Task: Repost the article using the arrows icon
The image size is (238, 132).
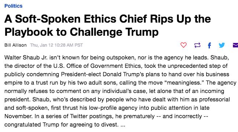Action: (x=197, y=45)
